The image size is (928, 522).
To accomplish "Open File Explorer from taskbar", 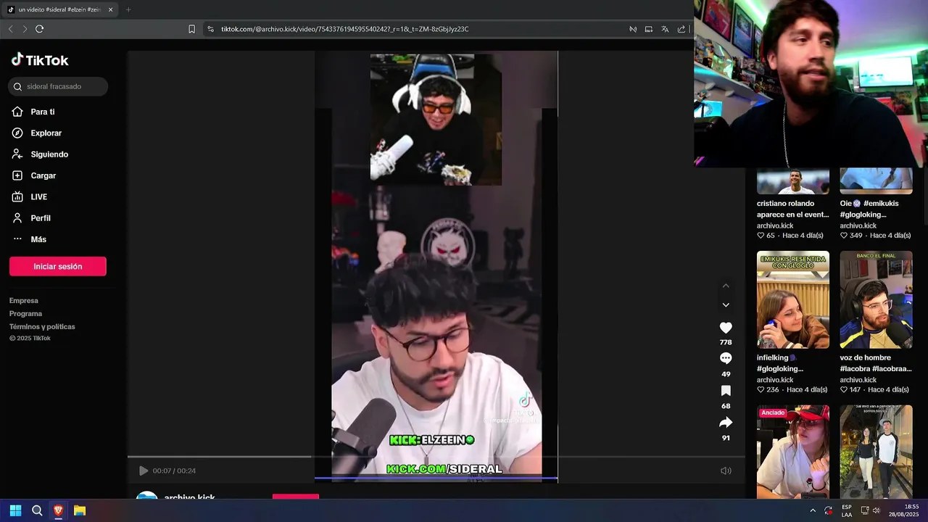I will tap(80, 510).
